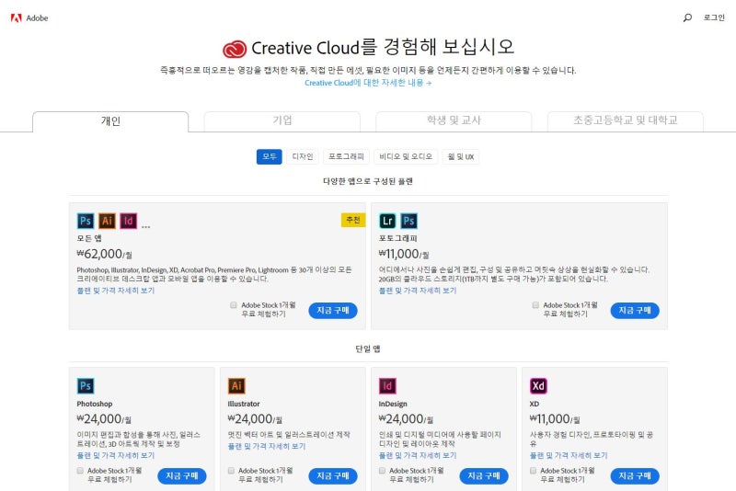
Task: Click the 다양한 앱으로 구성된 플랜 heading
Action: (x=368, y=181)
